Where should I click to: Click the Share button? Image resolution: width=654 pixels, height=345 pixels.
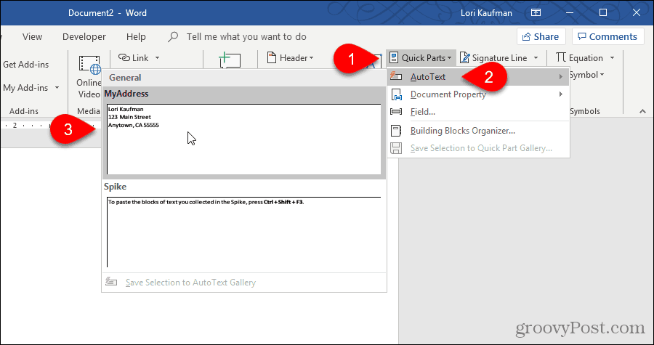(541, 36)
